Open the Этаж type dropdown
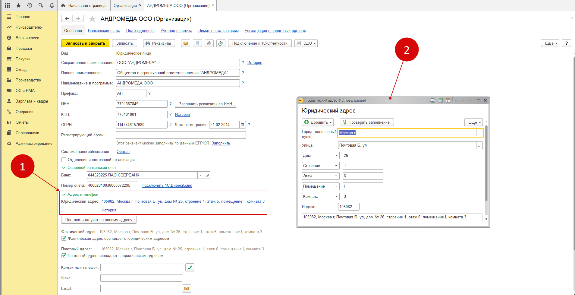This screenshot has width=575, height=295. coord(336,176)
